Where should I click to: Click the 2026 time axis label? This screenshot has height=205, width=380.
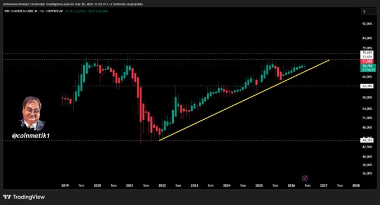(291, 186)
